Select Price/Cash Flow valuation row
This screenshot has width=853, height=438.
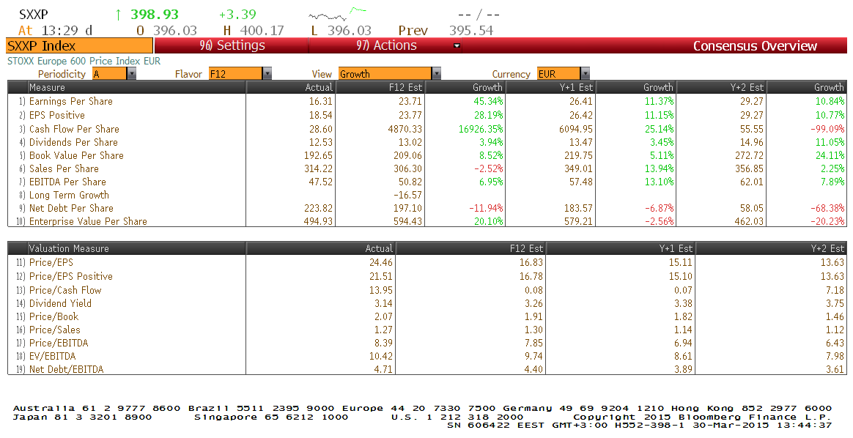tap(427, 290)
